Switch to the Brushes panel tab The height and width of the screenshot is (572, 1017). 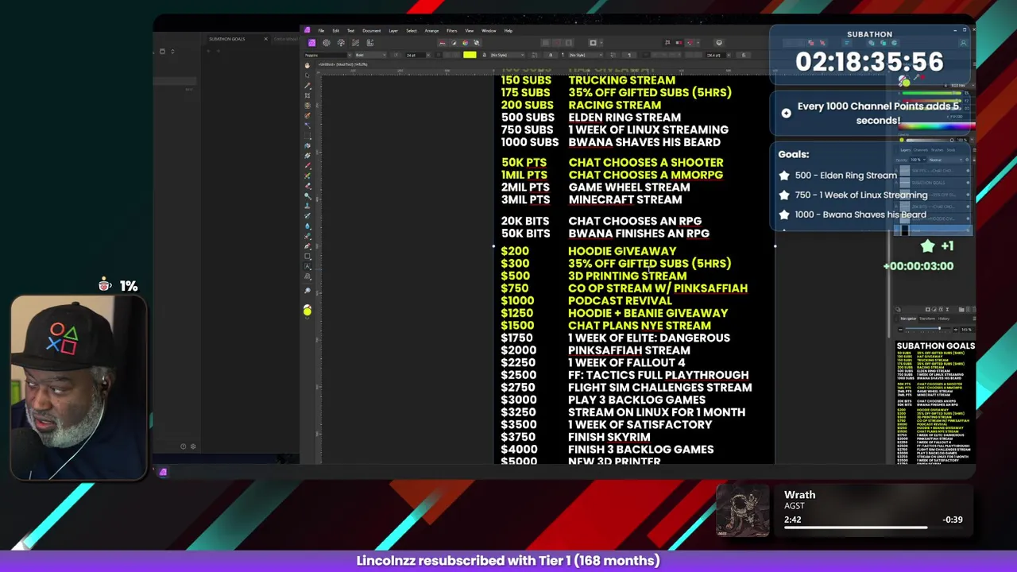click(x=937, y=150)
